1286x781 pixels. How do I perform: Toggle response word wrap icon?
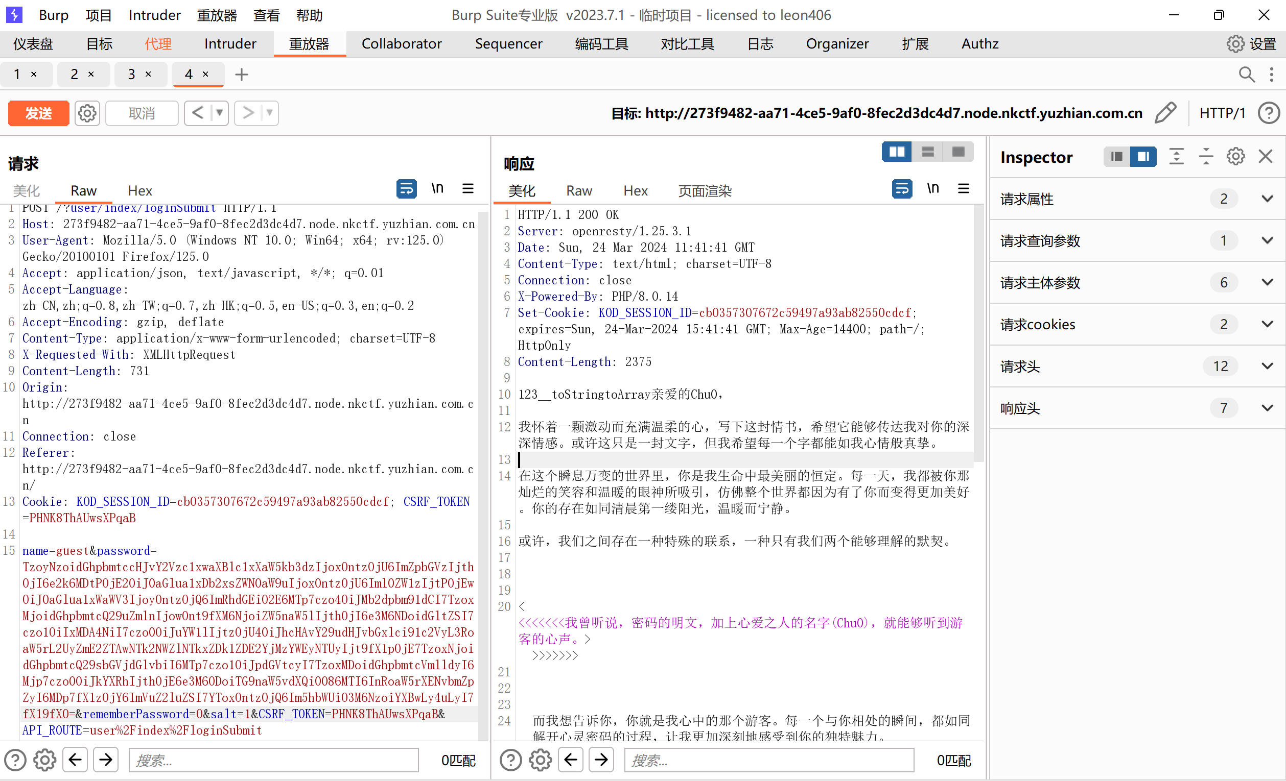click(902, 188)
